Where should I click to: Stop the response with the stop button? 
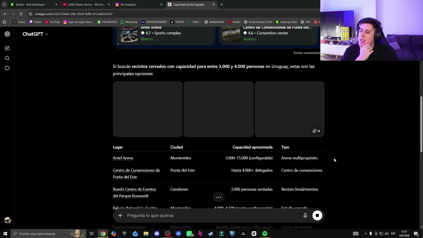[317, 216]
